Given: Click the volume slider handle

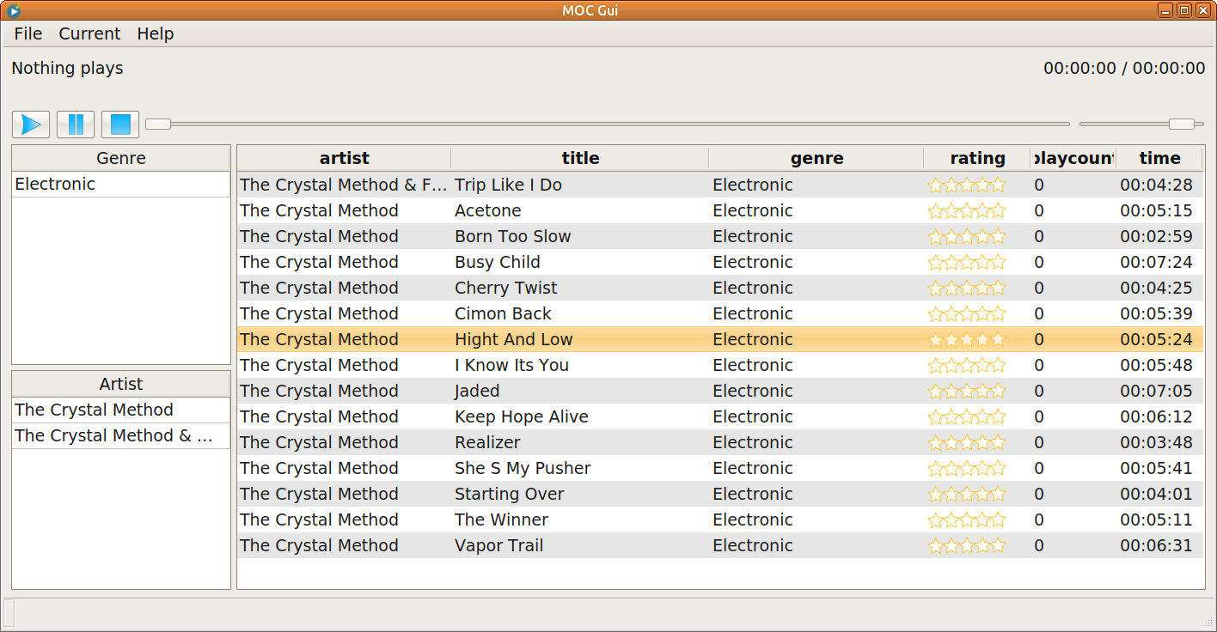Looking at the screenshot, I should 1182,124.
